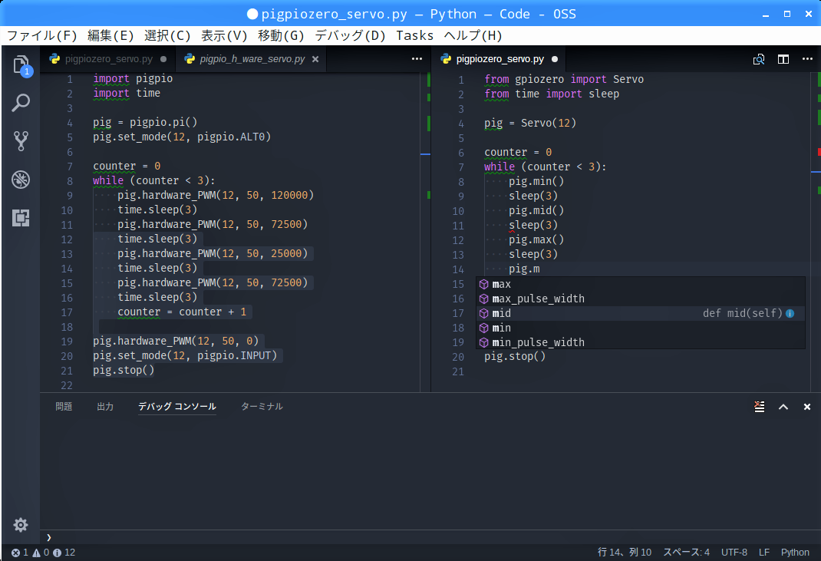This screenshot has height=561, width=821.
Task: Open the Search view icon
Action: [21, 103]
